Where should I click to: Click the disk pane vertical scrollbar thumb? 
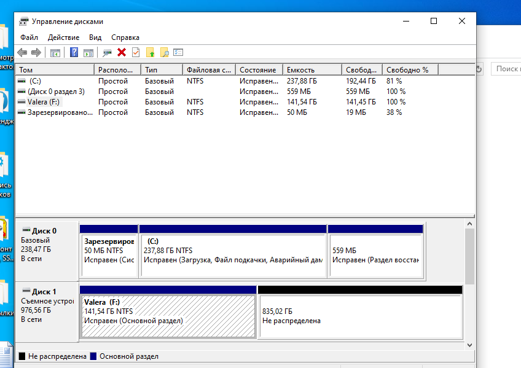tap(469, 256)
